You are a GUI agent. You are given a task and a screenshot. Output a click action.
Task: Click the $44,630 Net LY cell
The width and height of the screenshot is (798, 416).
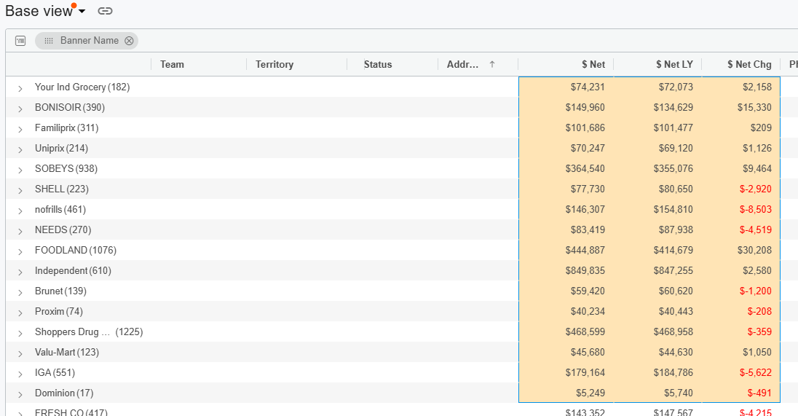tap(657, 352)
